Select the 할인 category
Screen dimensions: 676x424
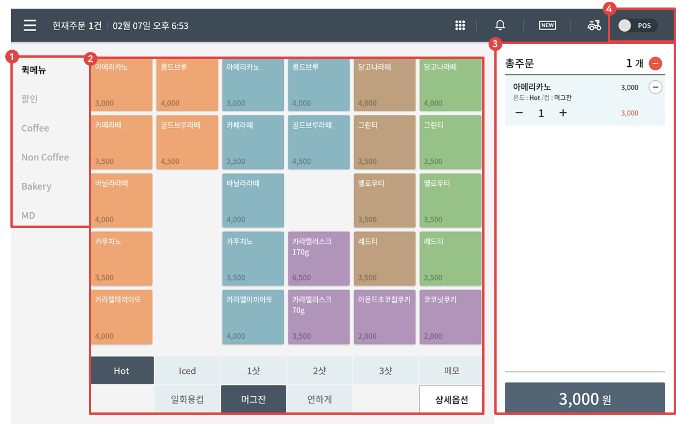[x=30, y=99]
